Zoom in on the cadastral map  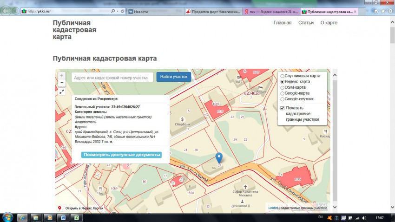click(62, 75)
